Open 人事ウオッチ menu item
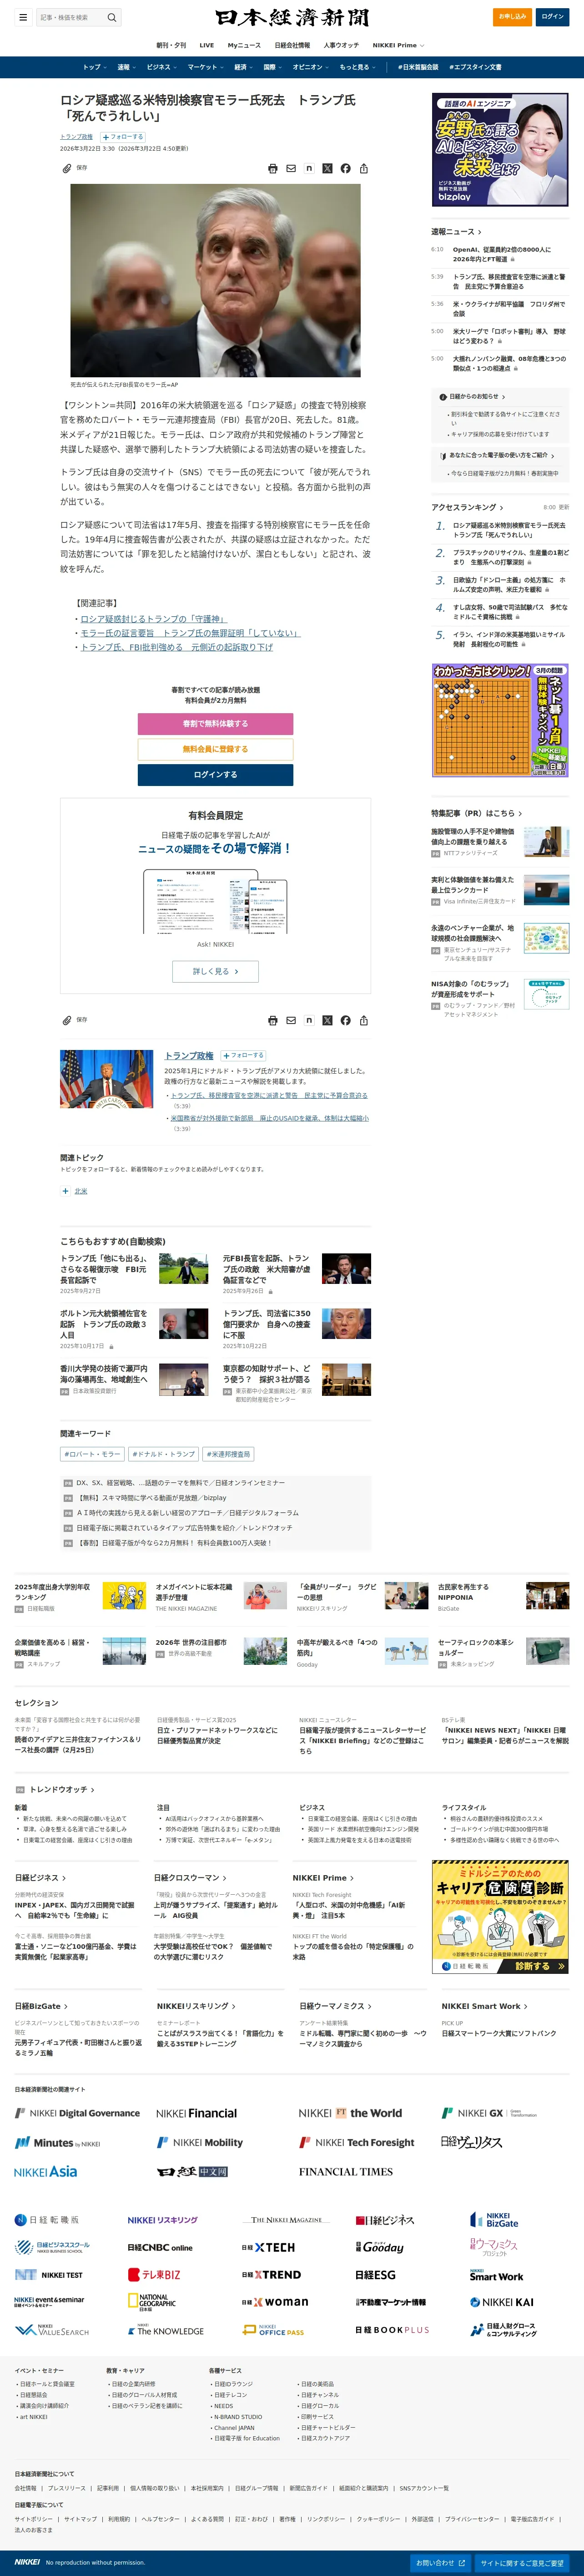 pyautogui.click(x=341, y=45)
